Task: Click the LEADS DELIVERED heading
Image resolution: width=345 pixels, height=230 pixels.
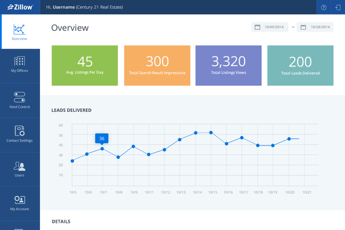Action: tap(71, 110)
